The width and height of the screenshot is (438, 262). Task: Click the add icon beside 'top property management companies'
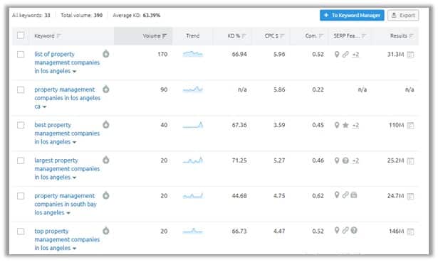[x=106, y=231]
